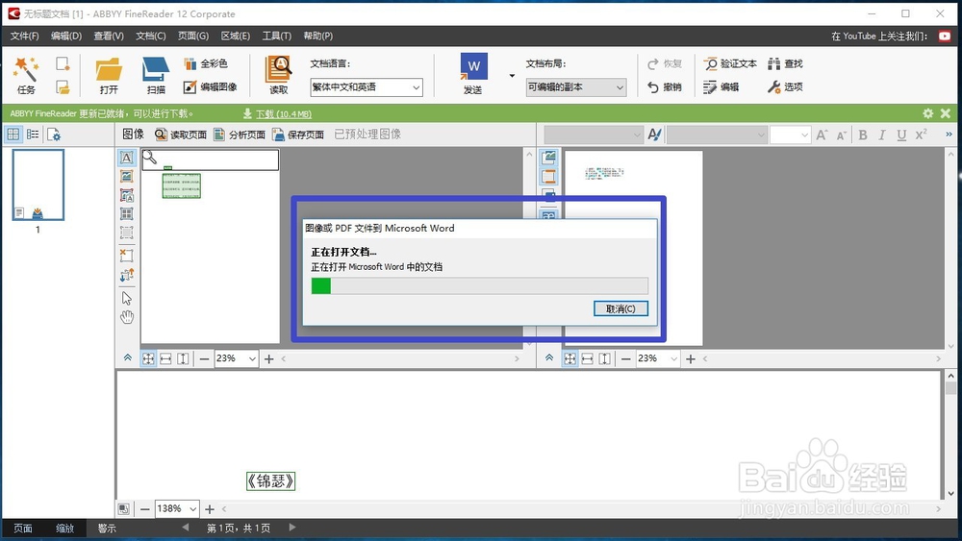Click the Open folder icon

coord(109,75)
